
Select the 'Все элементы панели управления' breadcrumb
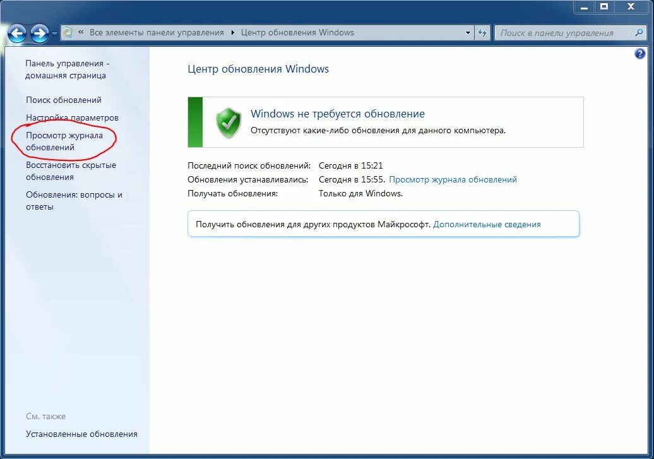coord(157,33)
